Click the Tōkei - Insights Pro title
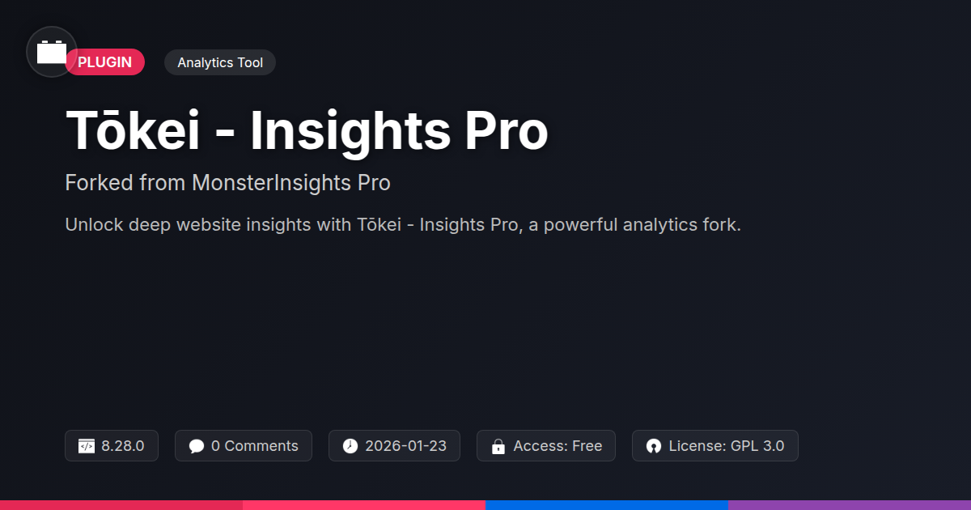 point(307,130)
